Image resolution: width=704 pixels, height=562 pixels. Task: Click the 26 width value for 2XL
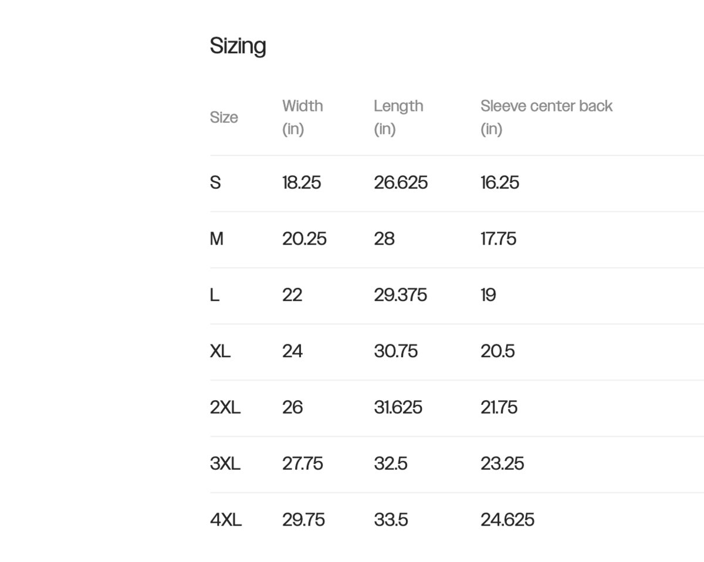[292, 408]
